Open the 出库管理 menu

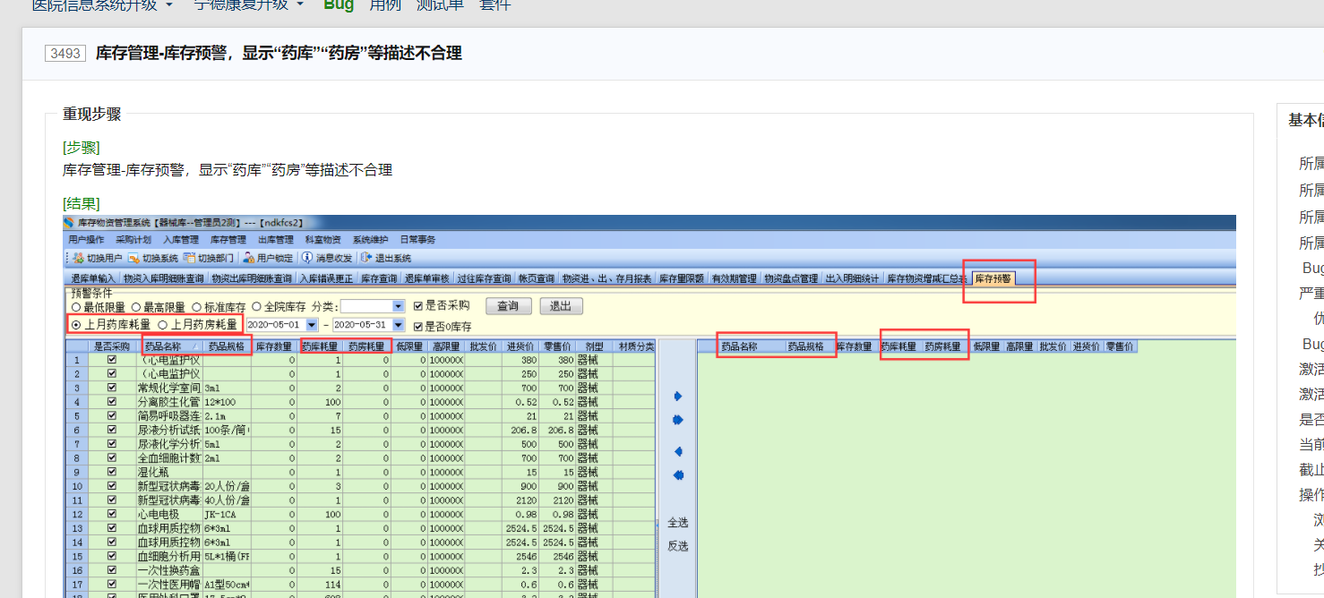point(276,240)
